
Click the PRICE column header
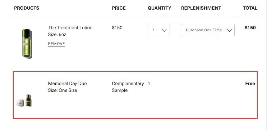119,8
